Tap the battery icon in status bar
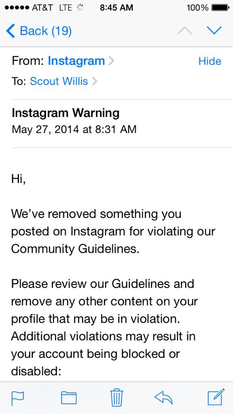The width and height of the screenshot is (233, 414). pos(220,8)
